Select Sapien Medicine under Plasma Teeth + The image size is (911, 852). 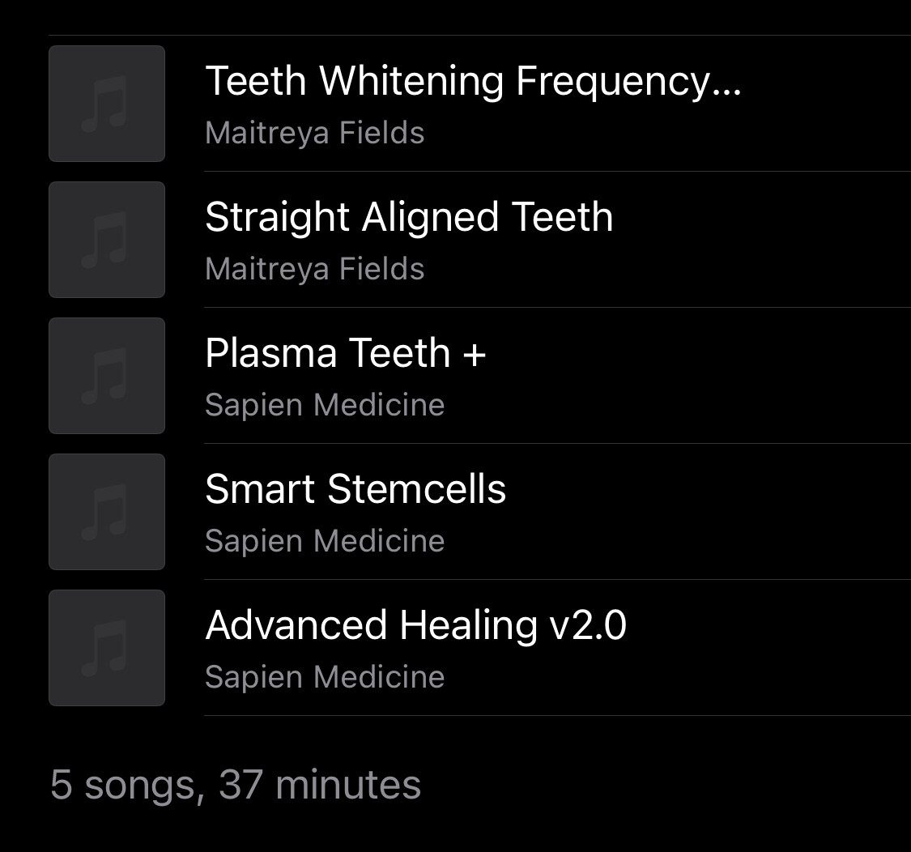tap(325, 405)
